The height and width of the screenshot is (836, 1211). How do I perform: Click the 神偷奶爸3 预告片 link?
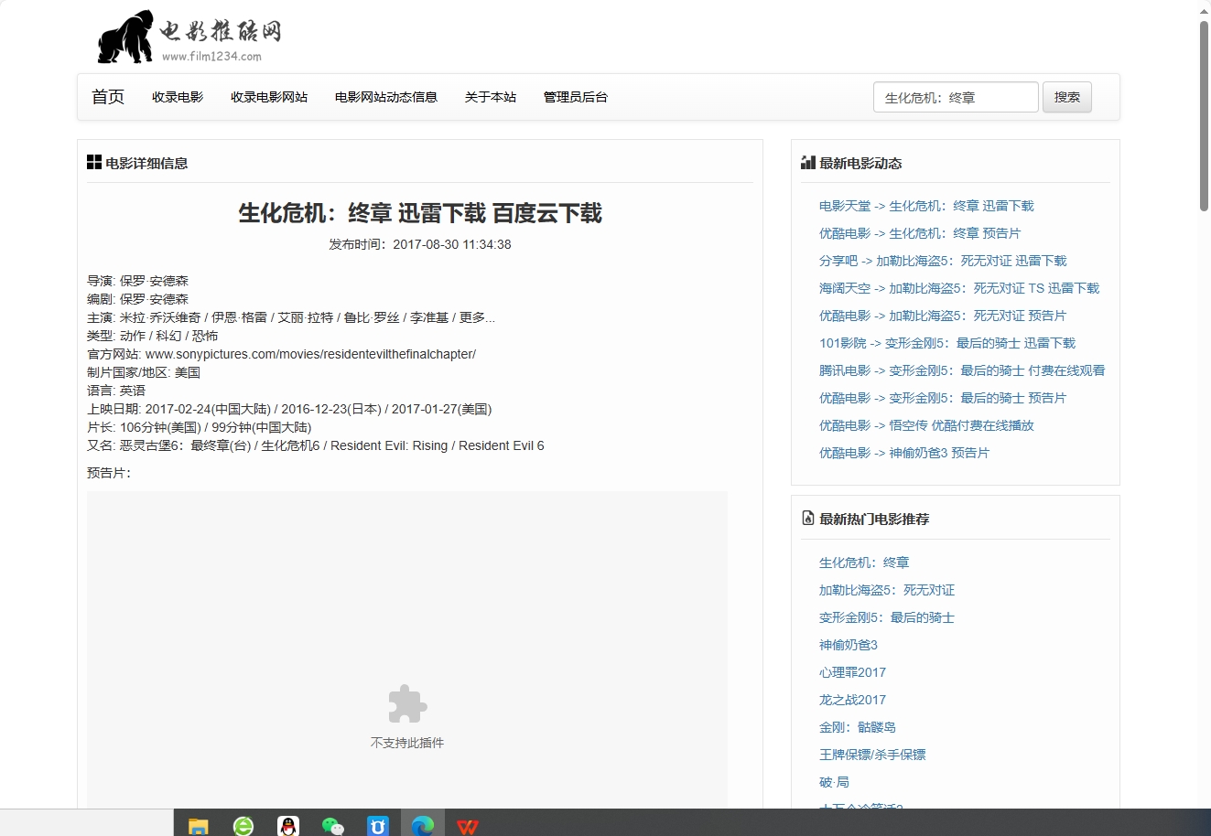pos(904,452)
